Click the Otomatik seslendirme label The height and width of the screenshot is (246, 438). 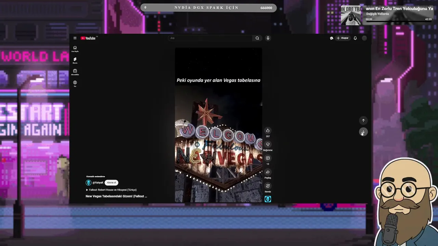(95, 177)
